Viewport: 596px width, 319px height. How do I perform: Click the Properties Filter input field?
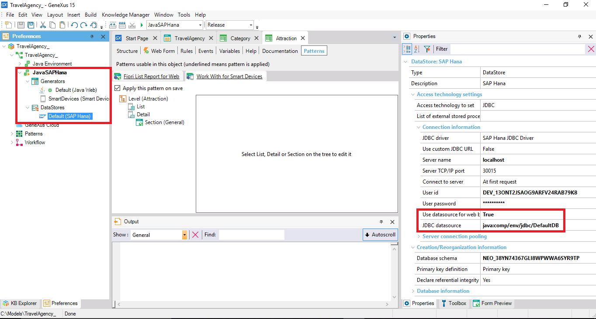(517, 49)
